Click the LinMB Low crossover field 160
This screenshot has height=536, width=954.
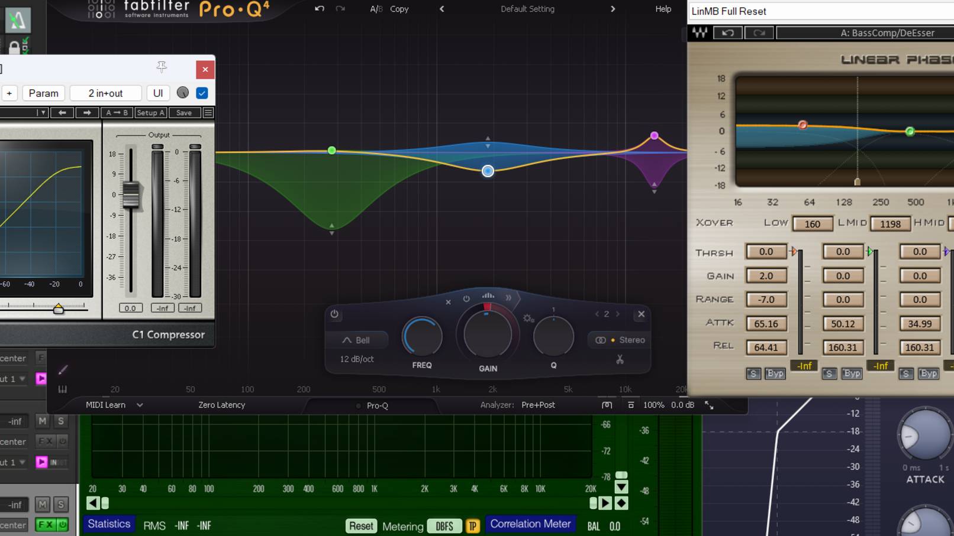(812, 223)
